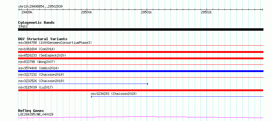The height and width of the screenshot is (121, 272).
Task: Click the 29501k ruler position
Action: click(146, 12)
